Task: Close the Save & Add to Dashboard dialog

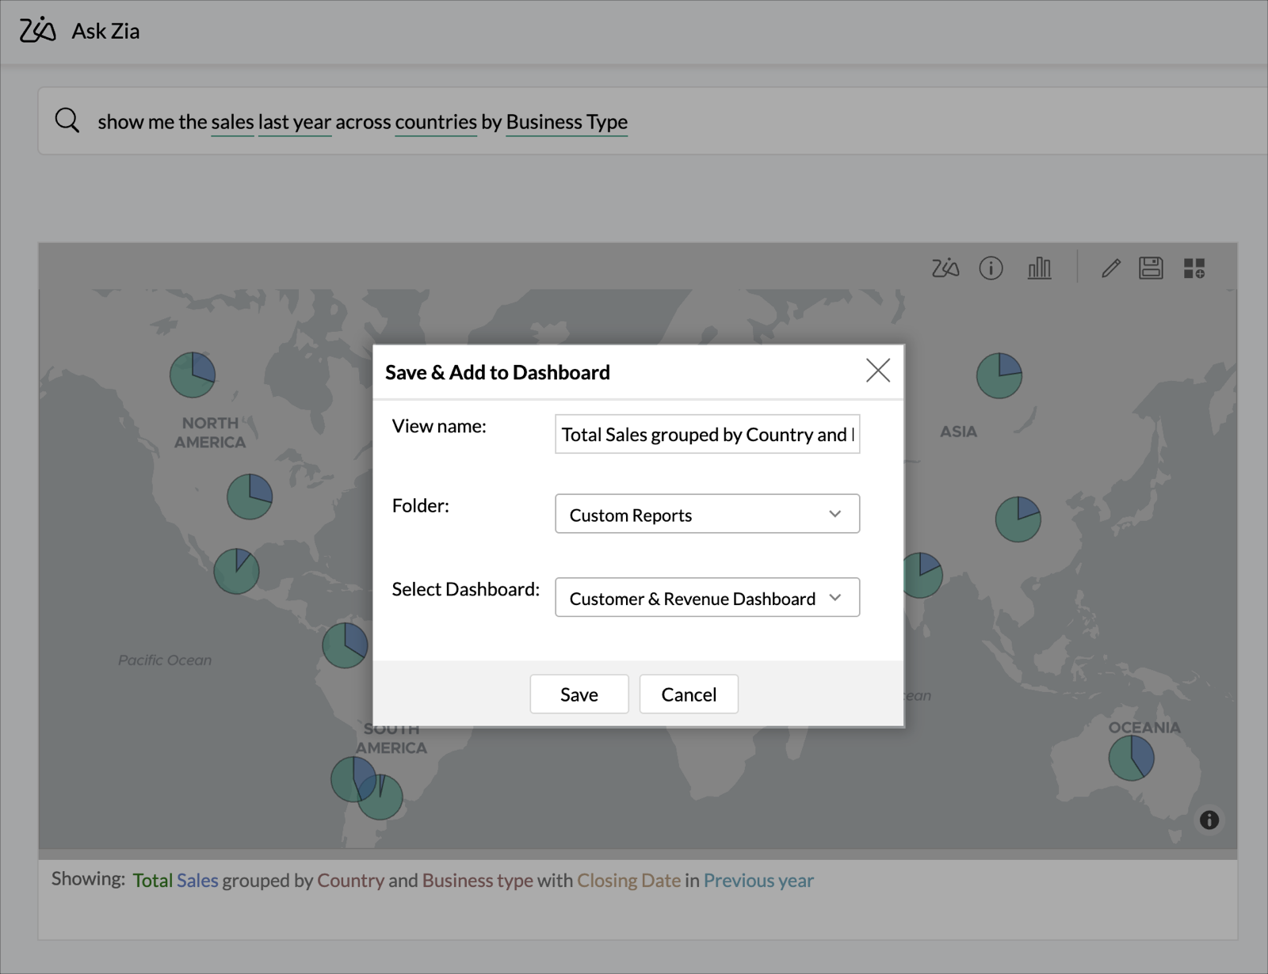Action: 877,370
